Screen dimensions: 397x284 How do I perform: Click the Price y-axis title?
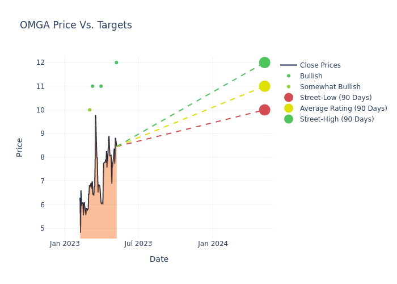(x=20, y=147)
